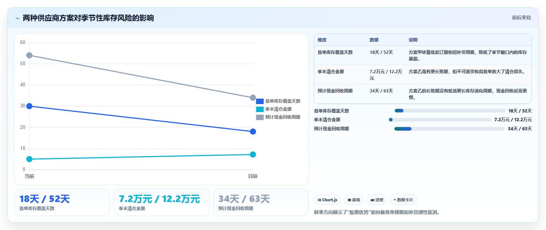This screenshot has height=230, width=546.
Task: Click the 说明 column header
Action: (413, 40)
